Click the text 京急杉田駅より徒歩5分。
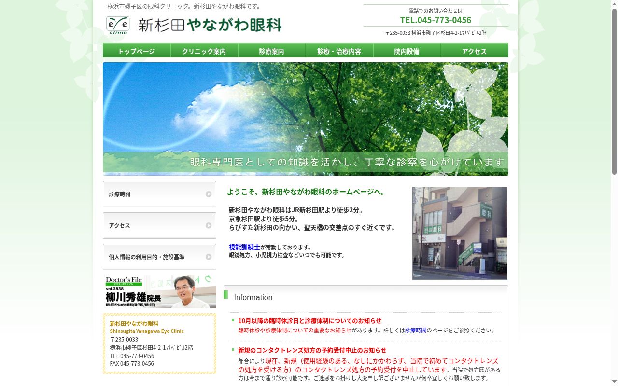Image resolution: width=618 pixels, height=386 pixels. tap(264, 219)
